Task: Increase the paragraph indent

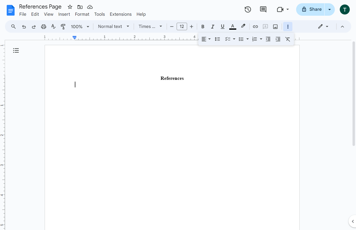Action: (278, 39)
